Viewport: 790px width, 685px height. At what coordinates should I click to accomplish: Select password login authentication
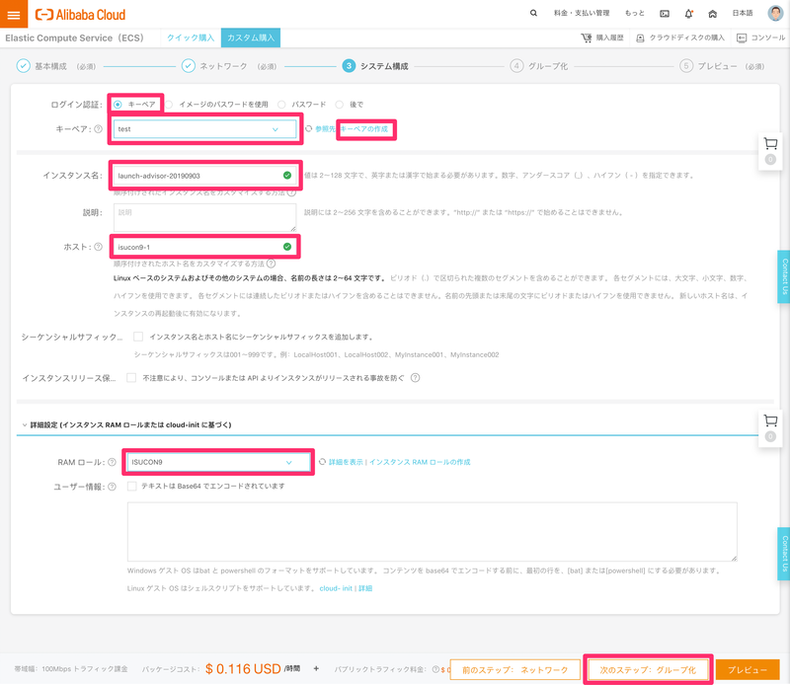(x=281, y=105)
